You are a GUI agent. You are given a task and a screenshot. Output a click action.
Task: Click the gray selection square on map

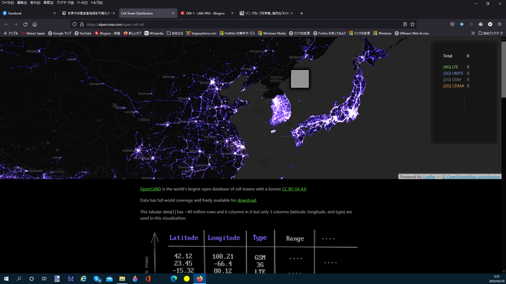(x=300, y=79)
